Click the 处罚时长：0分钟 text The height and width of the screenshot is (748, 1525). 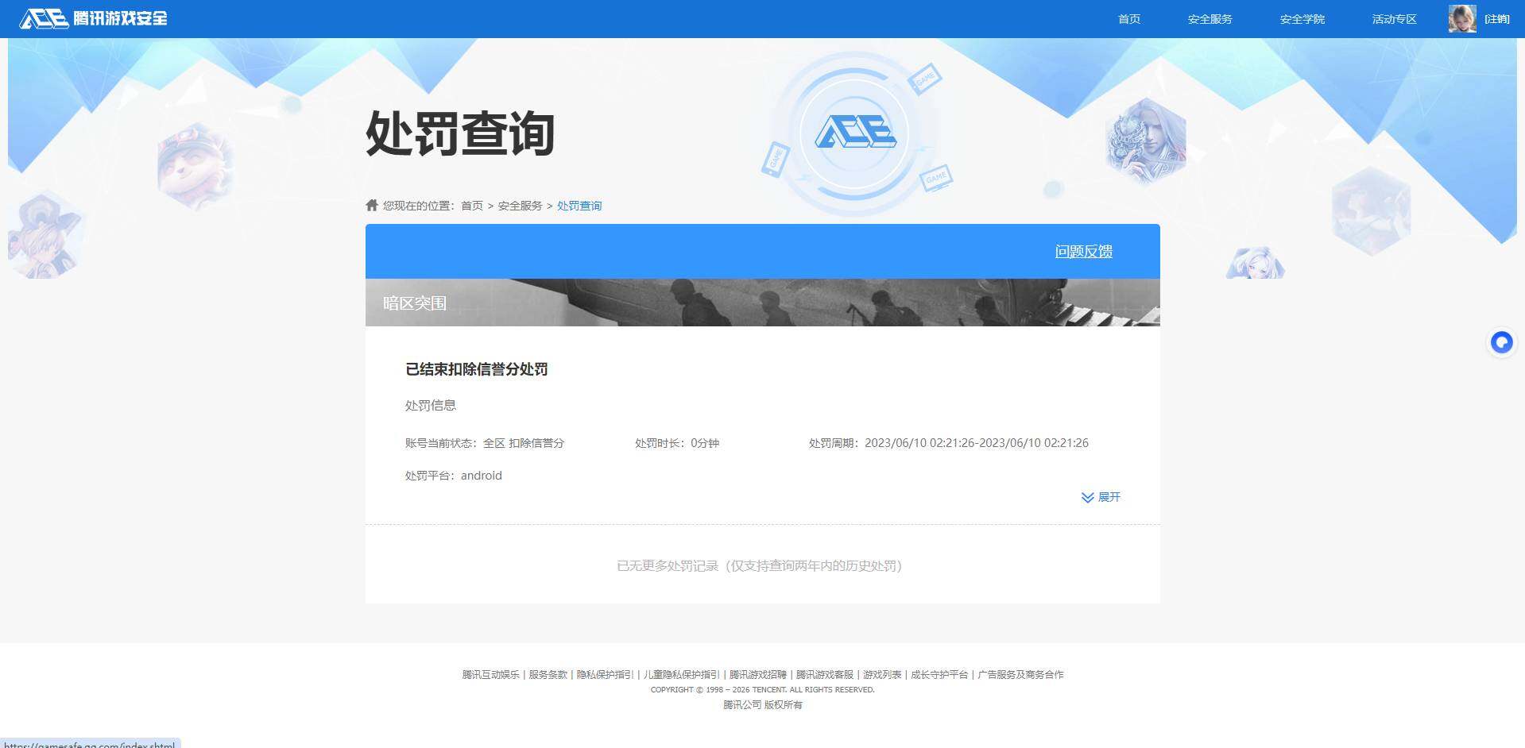click(677, 443)
